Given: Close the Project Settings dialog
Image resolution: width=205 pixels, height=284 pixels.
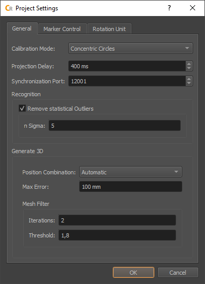Looking at the screenshot, I should 193,8.
